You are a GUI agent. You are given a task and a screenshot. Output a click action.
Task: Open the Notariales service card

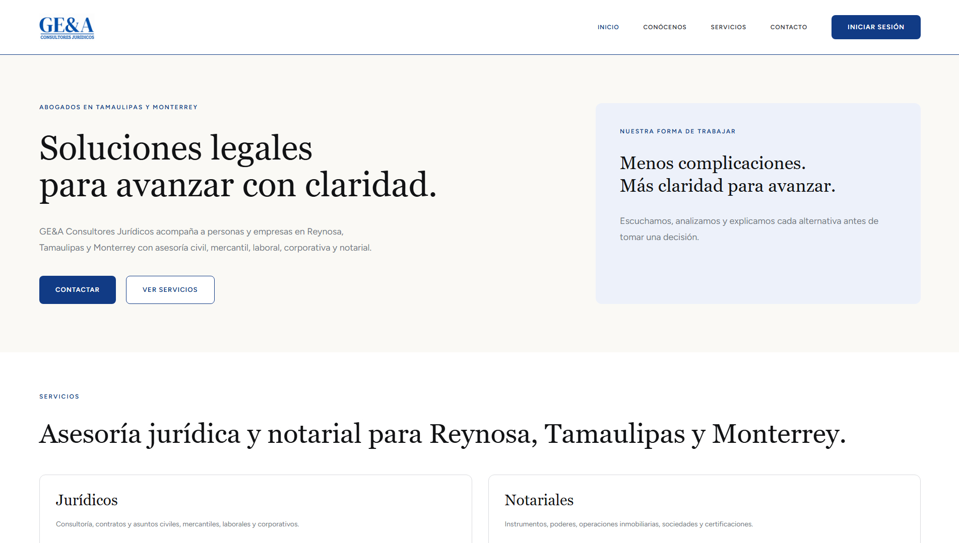click(705, 509)
